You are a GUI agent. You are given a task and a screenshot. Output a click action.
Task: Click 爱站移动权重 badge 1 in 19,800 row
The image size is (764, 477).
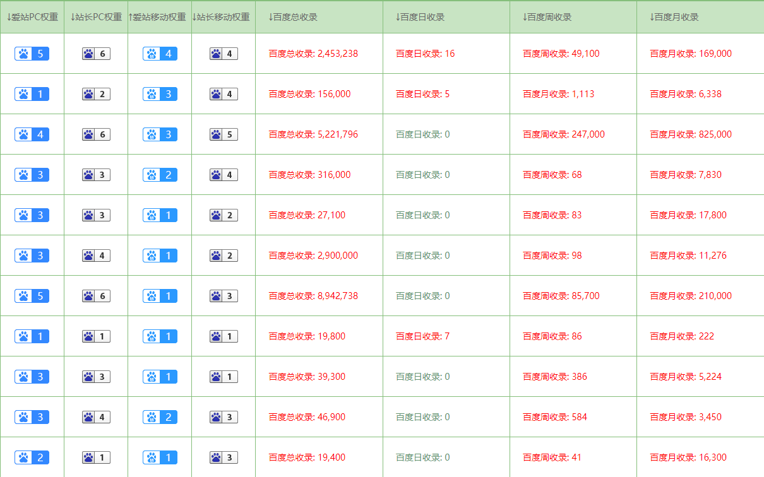[160, 336]
